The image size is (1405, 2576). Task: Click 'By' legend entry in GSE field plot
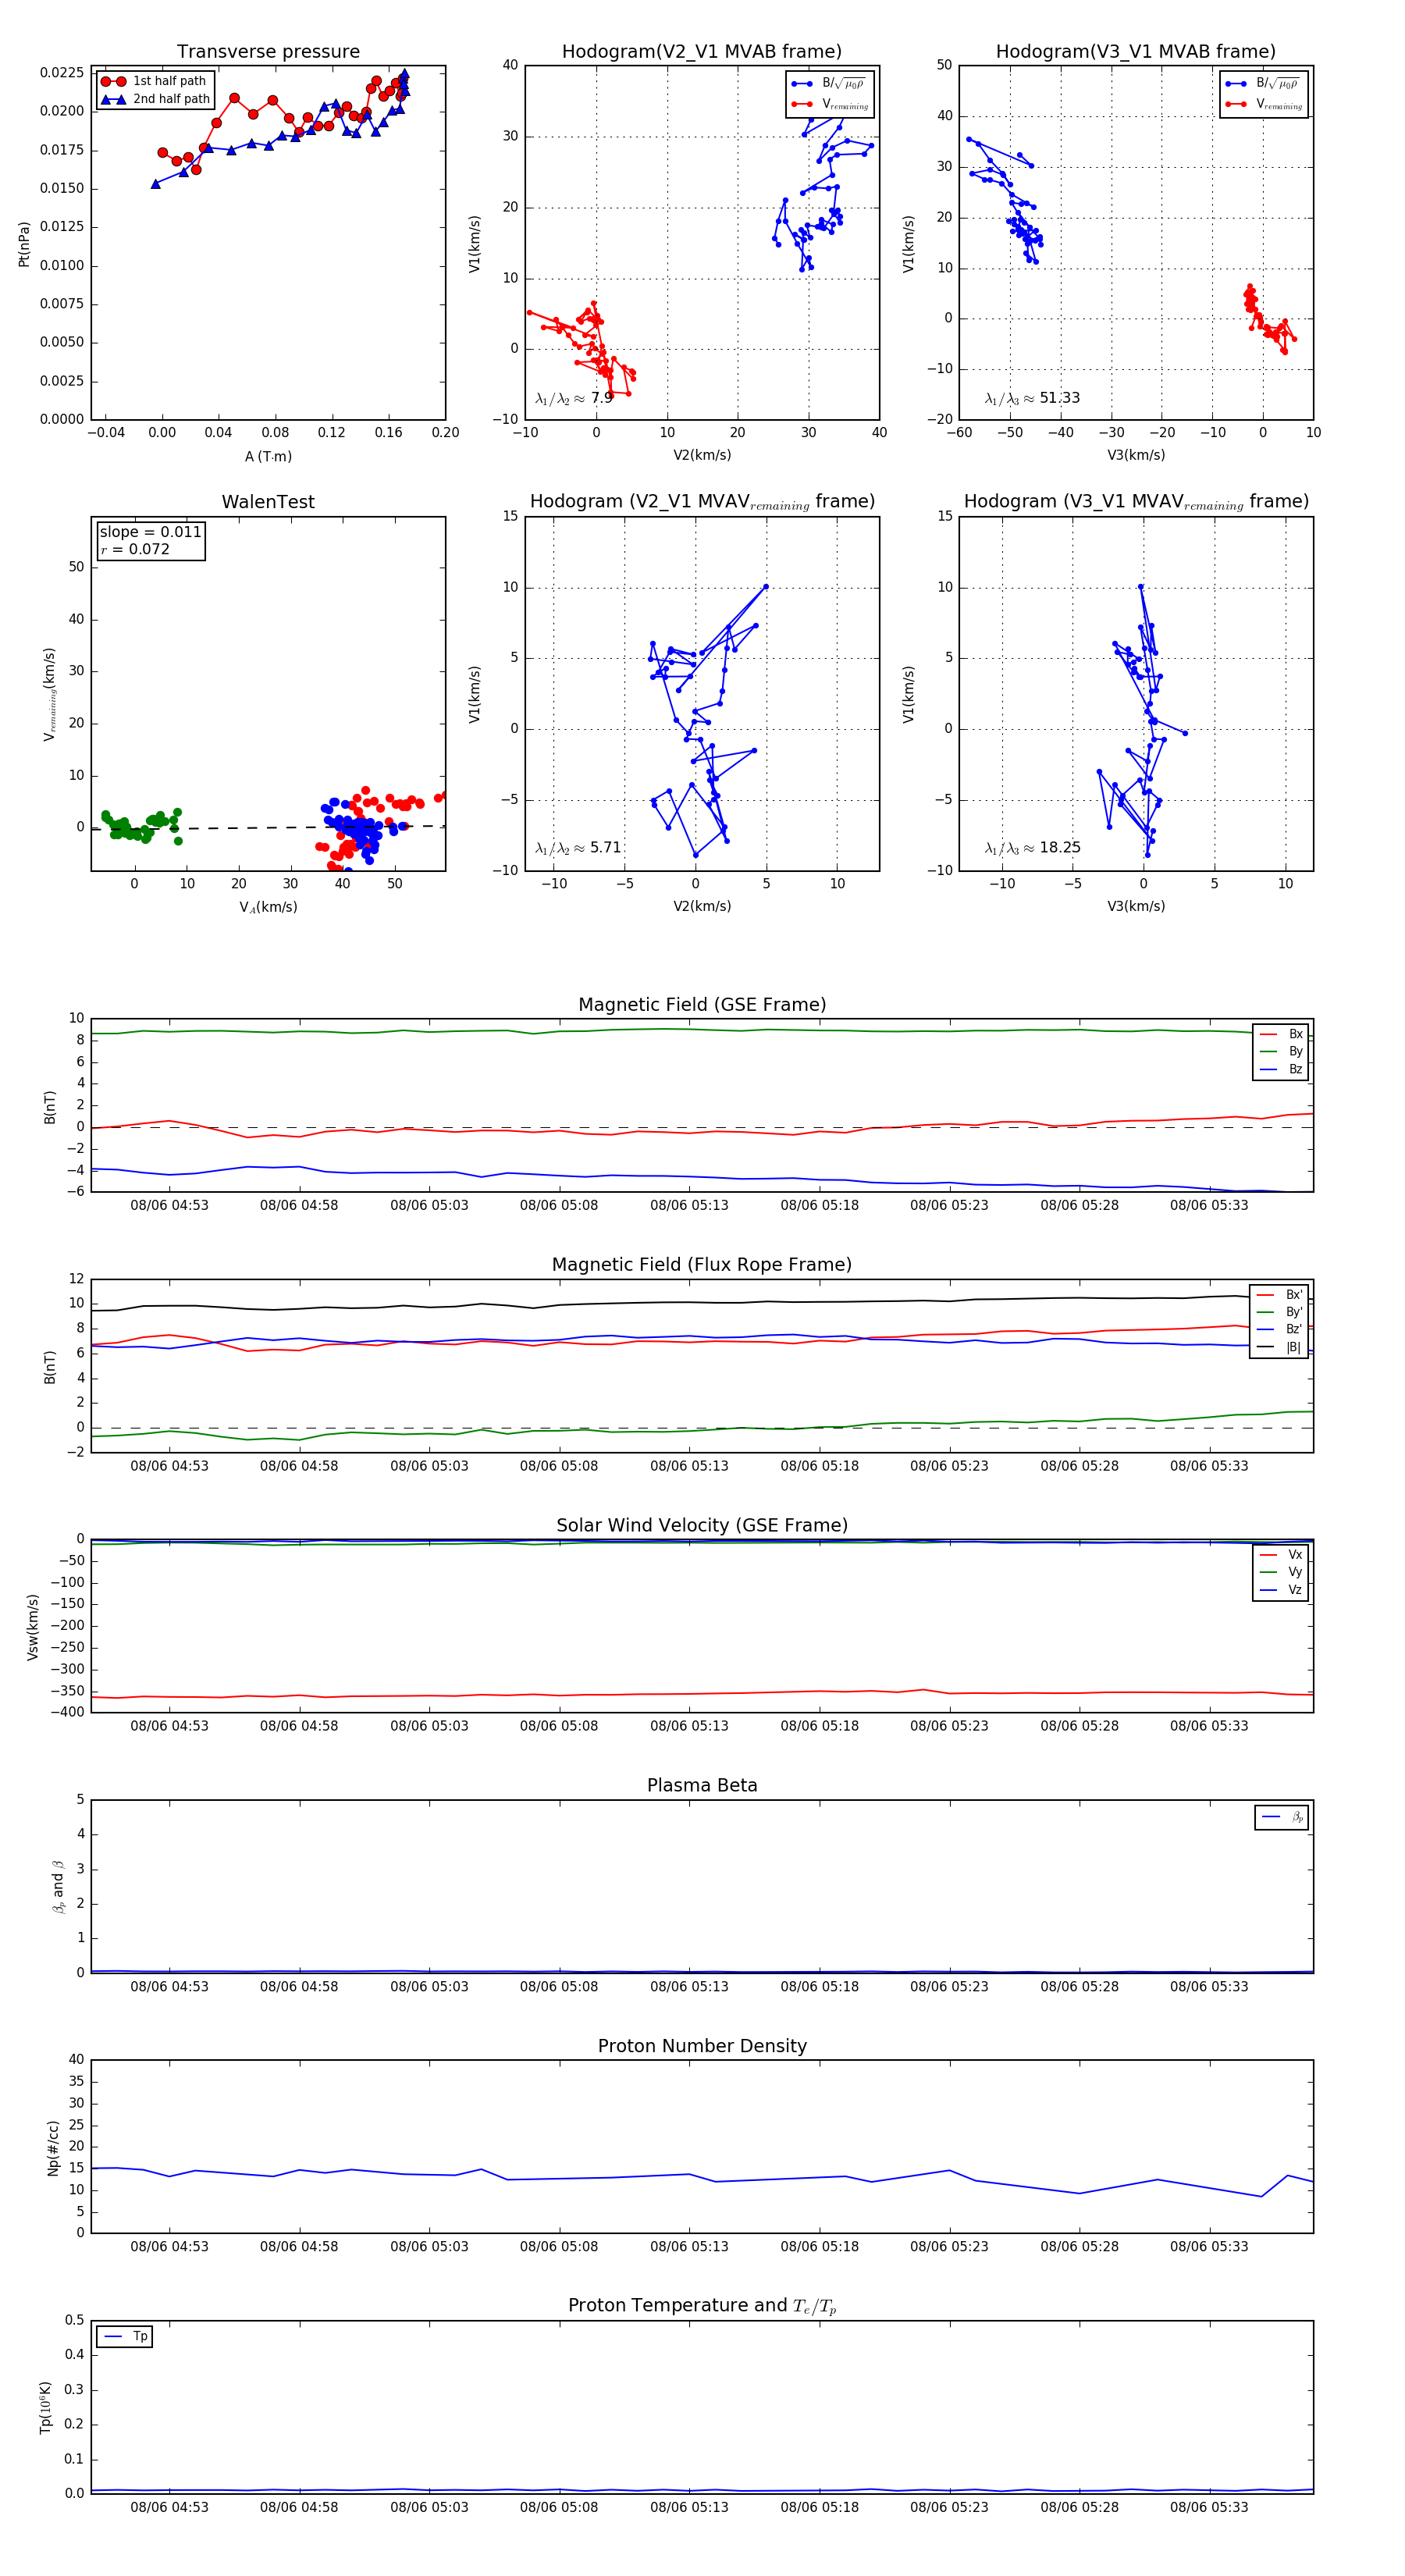[1281, 1051]
